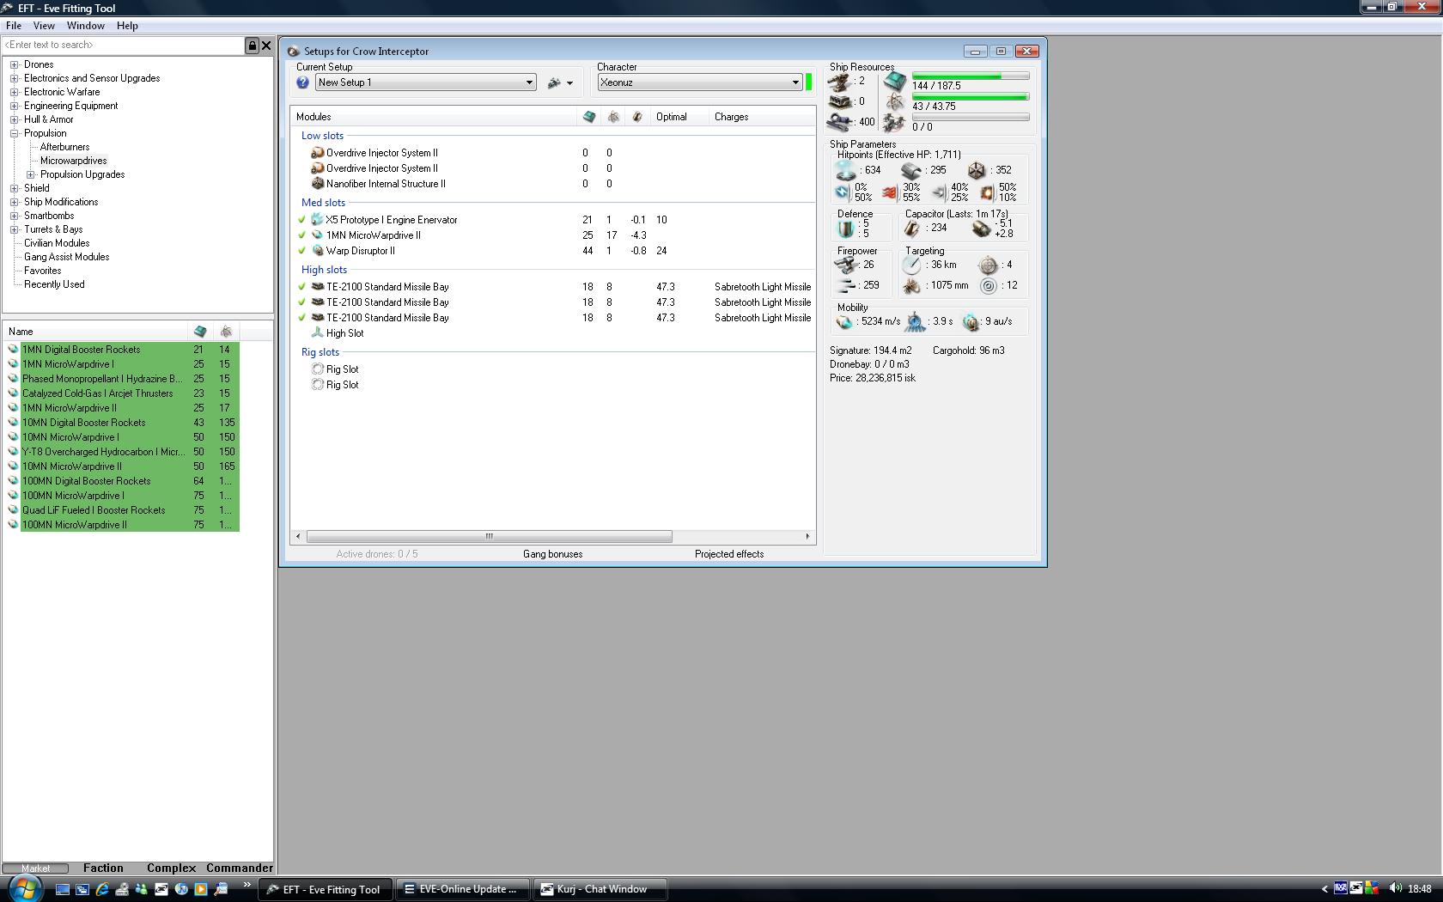Click the targeting range icon
The height and width of the screenshot is (902, 1443).
911,265
